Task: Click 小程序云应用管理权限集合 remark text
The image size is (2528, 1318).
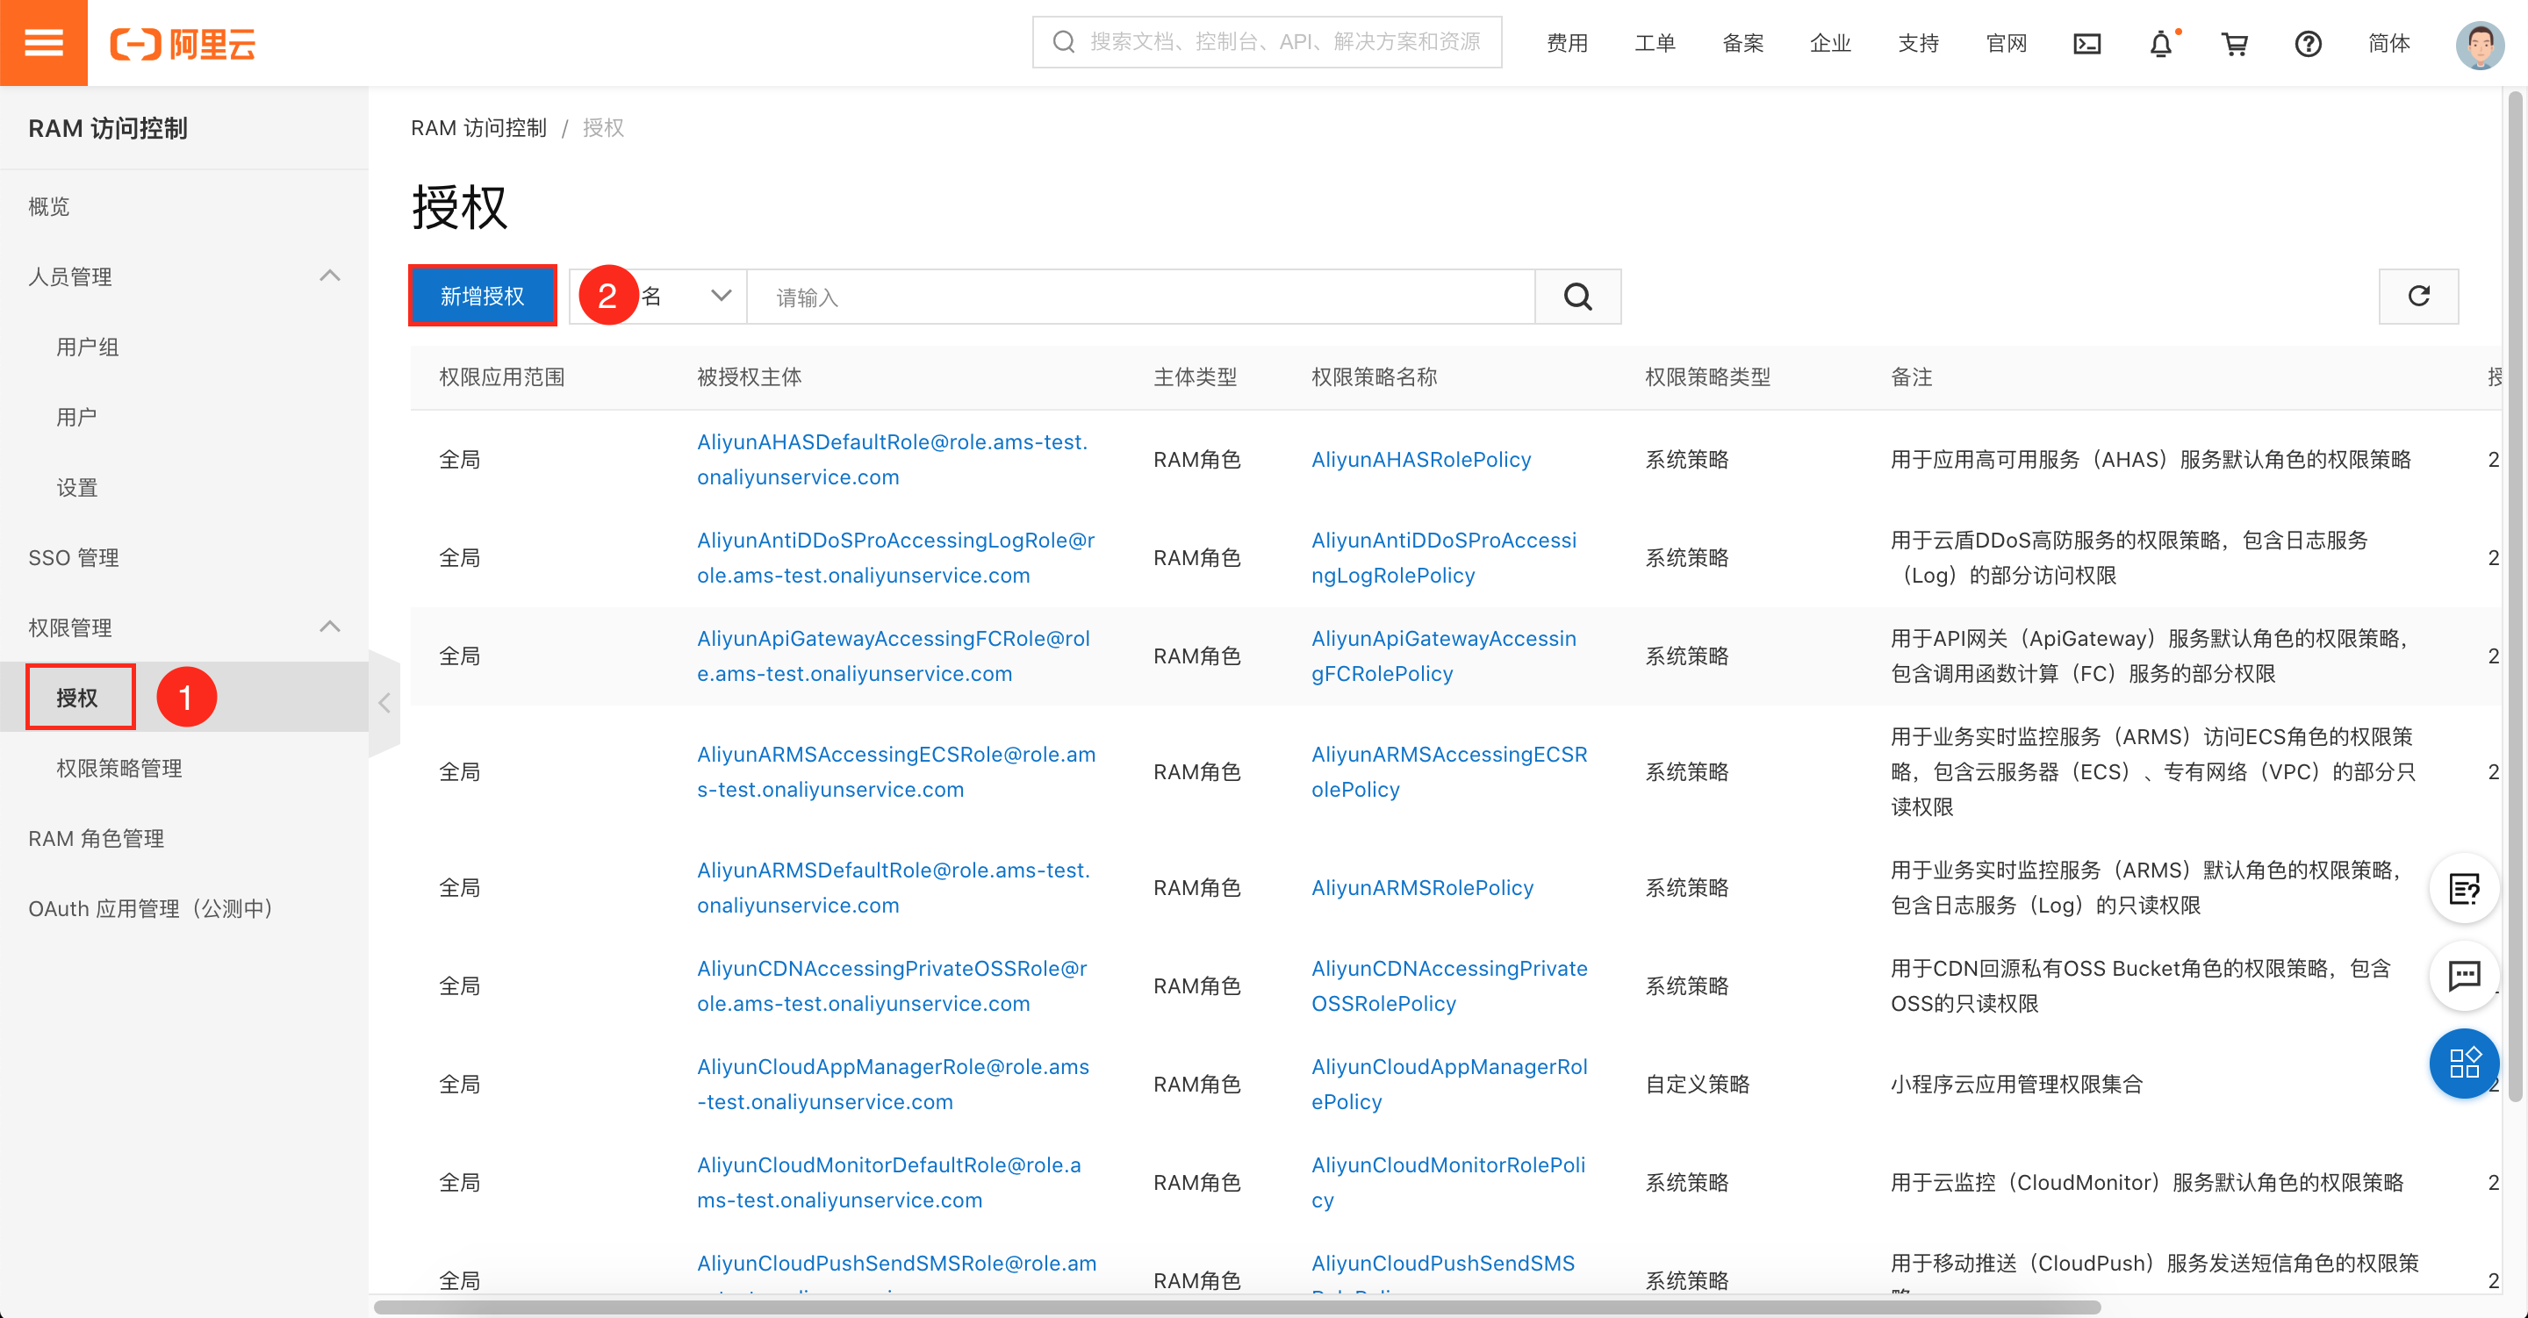Action: pos(2017,1084)
